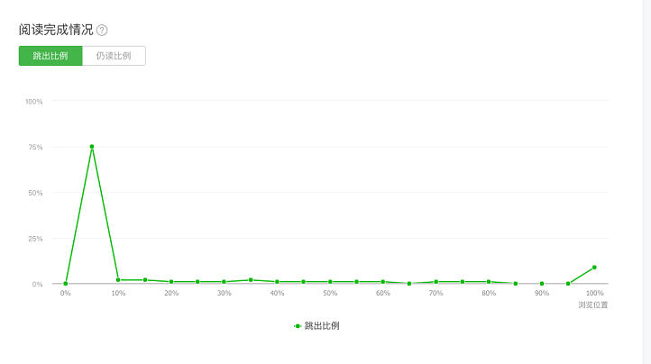Screen dimensions: 651x364
Task: Click the data point at 10% position
Action: (x=118, y=280)
